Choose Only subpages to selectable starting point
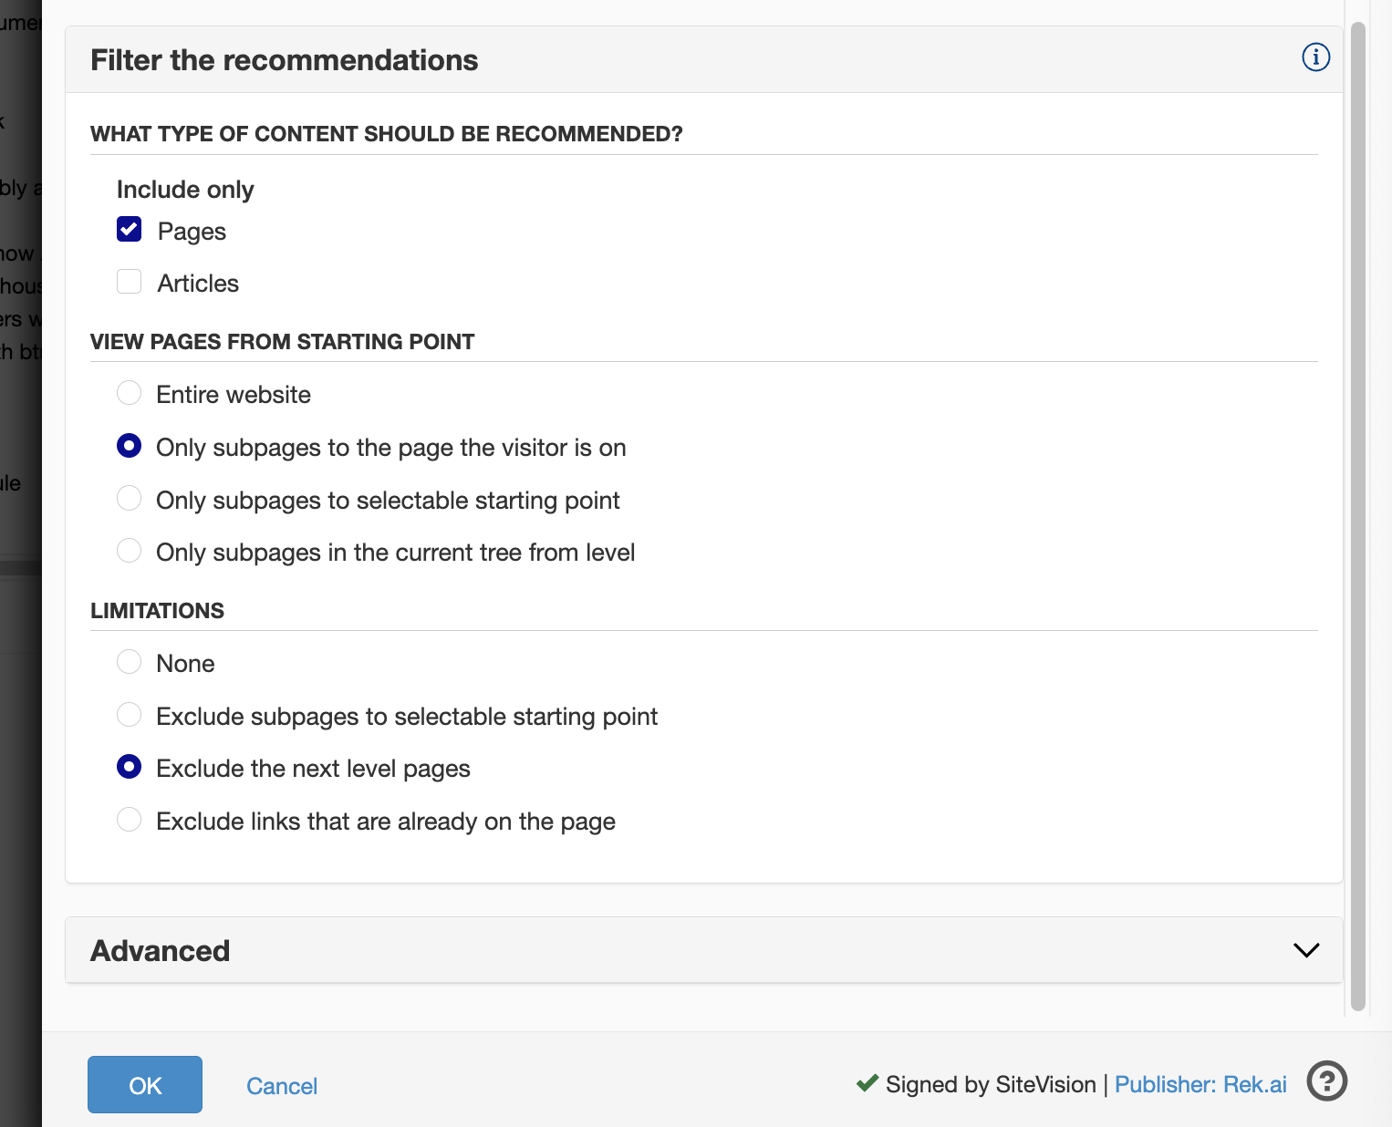The image size is (1392, 1127). tap(130, 499)
